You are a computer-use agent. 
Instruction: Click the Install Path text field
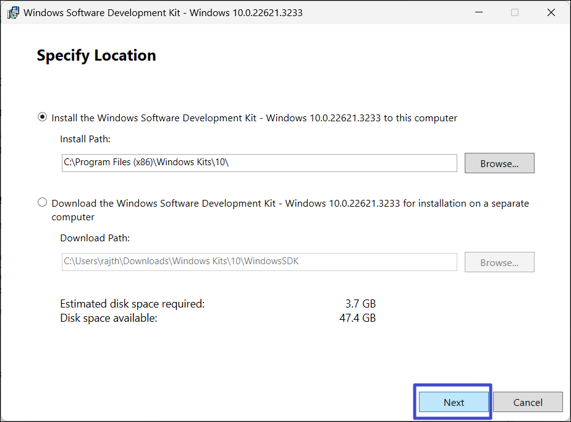pyautogui.click(x=259, y=163)
